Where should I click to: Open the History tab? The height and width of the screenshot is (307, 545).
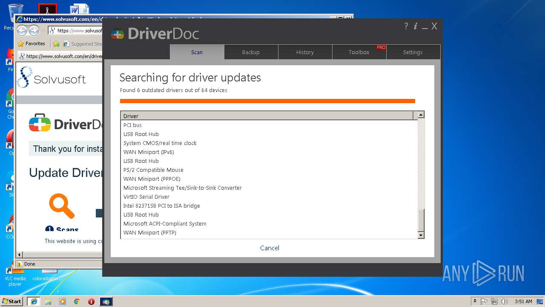[305, 52]
